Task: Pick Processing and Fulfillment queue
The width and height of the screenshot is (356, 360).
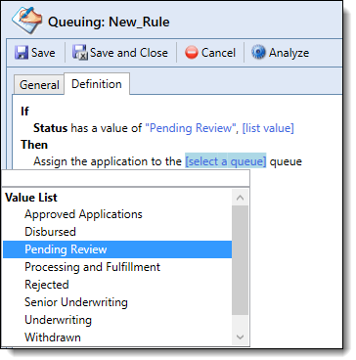Action: (117, 267)
